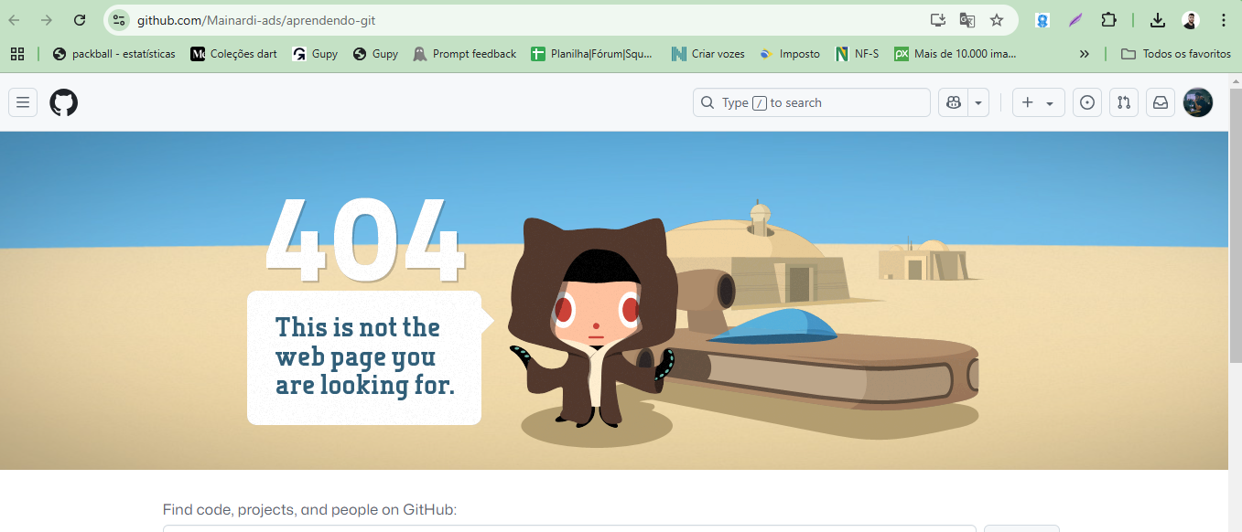Click 'Find code, projects, and people on GitHub' text

309,509
